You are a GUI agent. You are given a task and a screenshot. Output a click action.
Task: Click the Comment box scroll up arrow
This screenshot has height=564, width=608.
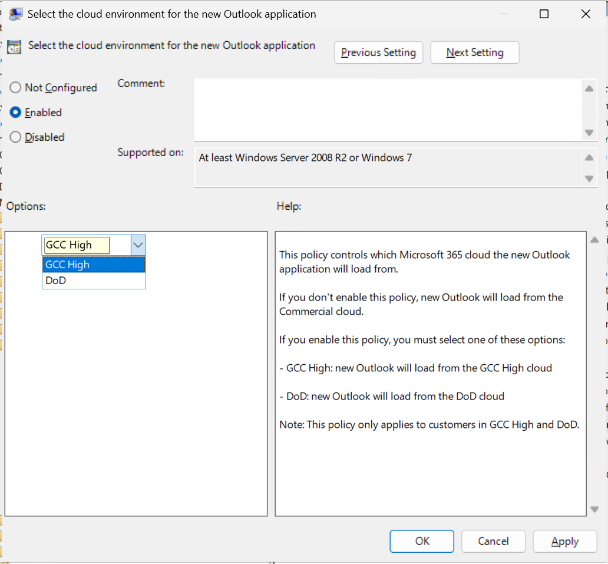coord(589,89)
